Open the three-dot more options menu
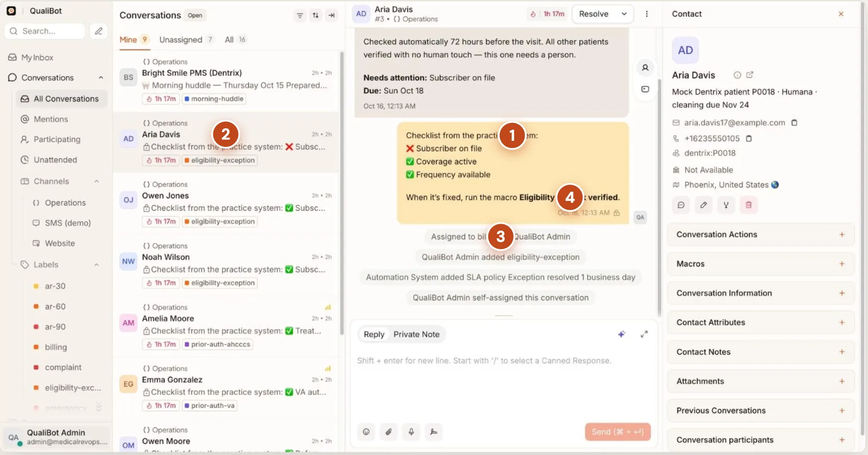This screenshot has height=455, width=868. pos(647,14)
